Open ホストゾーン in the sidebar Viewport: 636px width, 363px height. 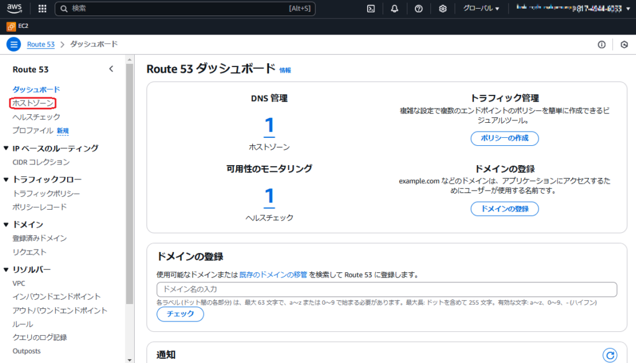click(33, 103)
